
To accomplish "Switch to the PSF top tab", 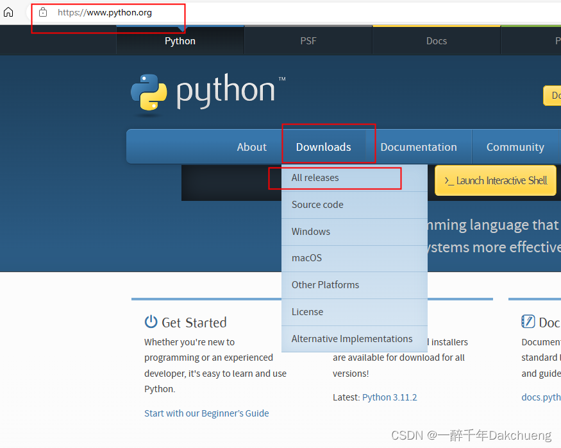I will pyautogui.click(x=308, y=40).
